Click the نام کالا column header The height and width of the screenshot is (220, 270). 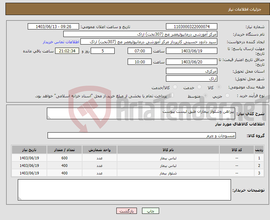(168, 150)
